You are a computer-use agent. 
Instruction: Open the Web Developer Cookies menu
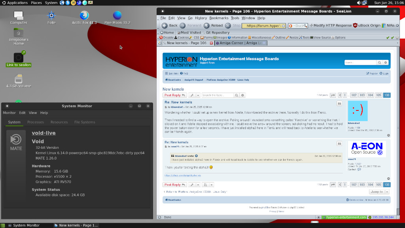(181, 38)
